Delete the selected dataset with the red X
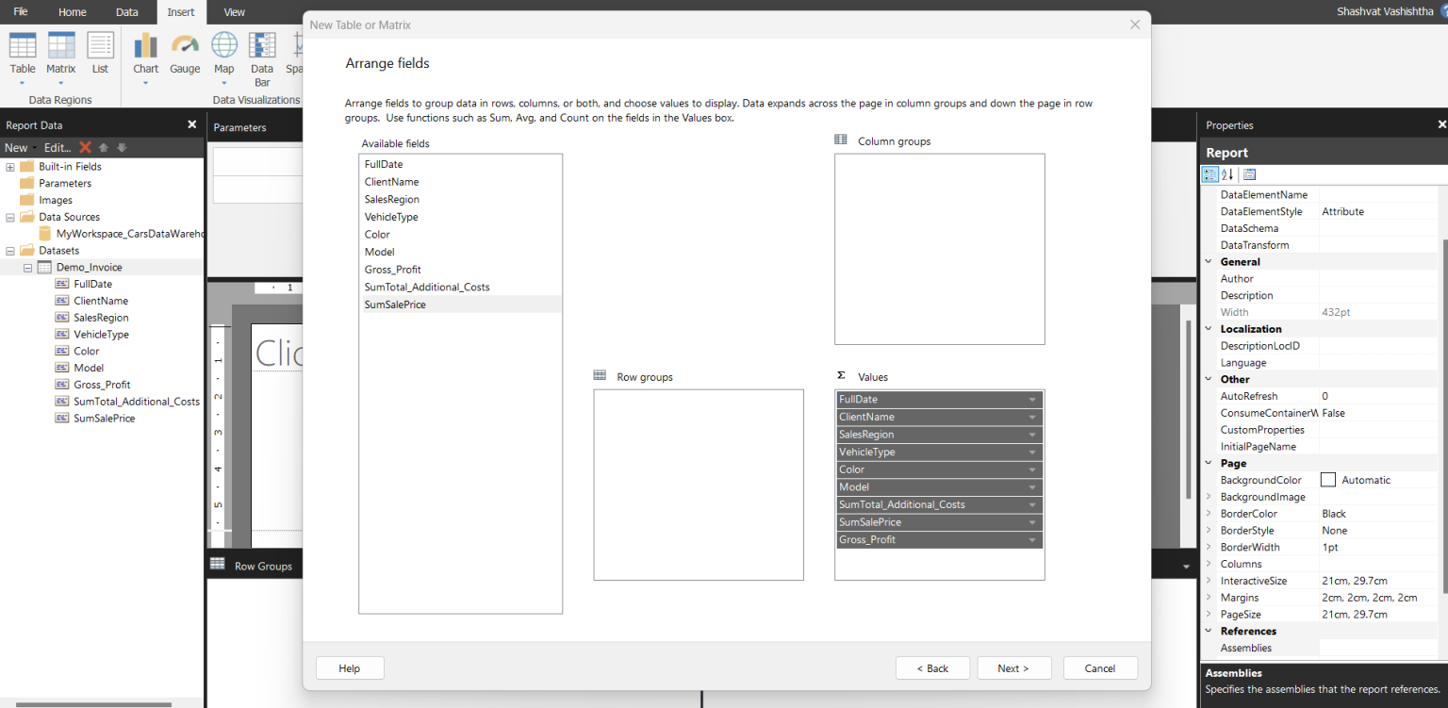 83,147
